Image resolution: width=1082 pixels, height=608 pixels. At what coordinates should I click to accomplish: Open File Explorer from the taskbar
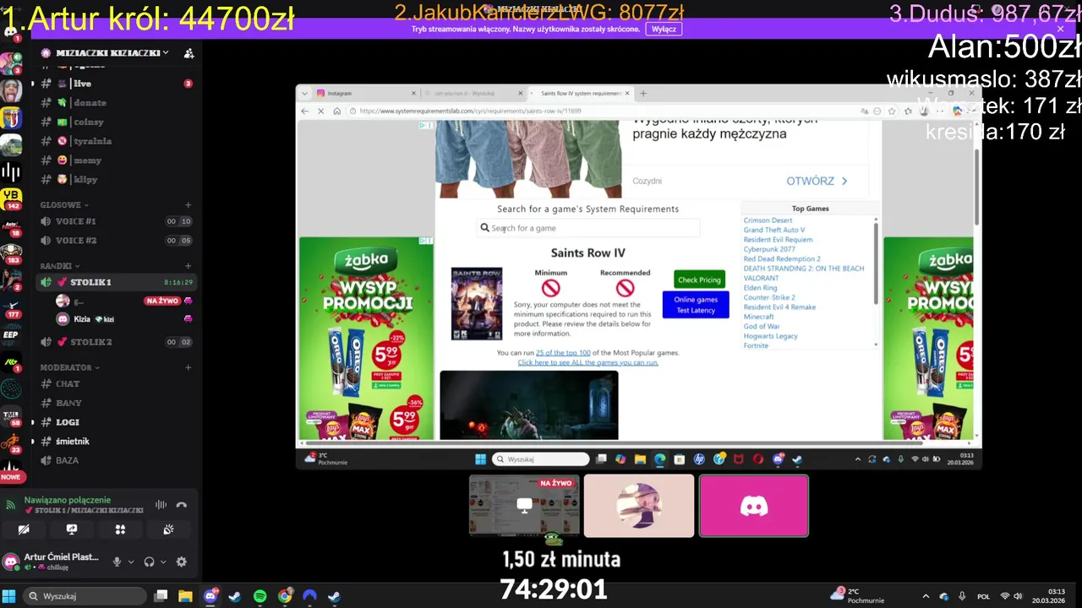(x=185, y=596)
